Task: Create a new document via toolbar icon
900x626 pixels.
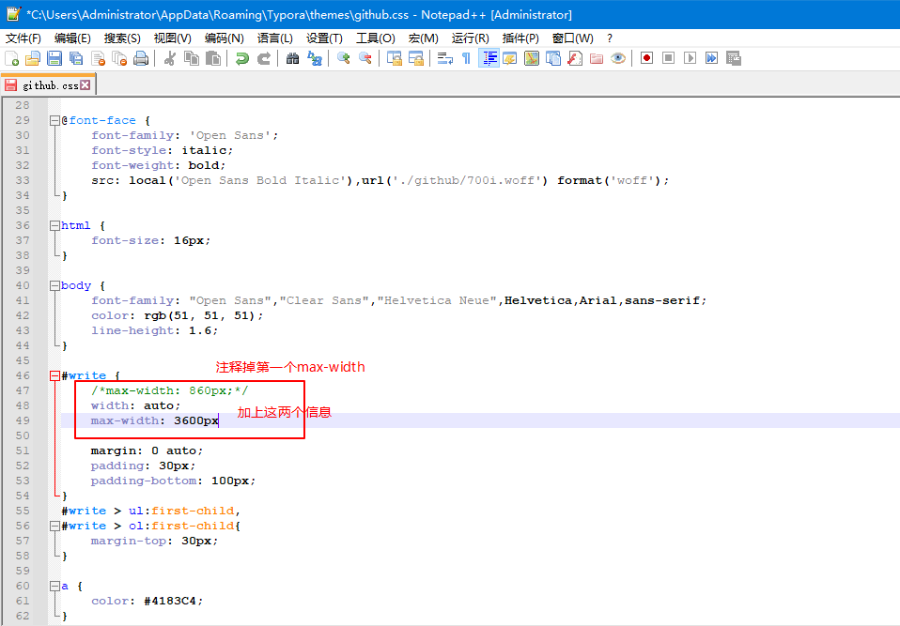Action: click(x=11, y=58)
